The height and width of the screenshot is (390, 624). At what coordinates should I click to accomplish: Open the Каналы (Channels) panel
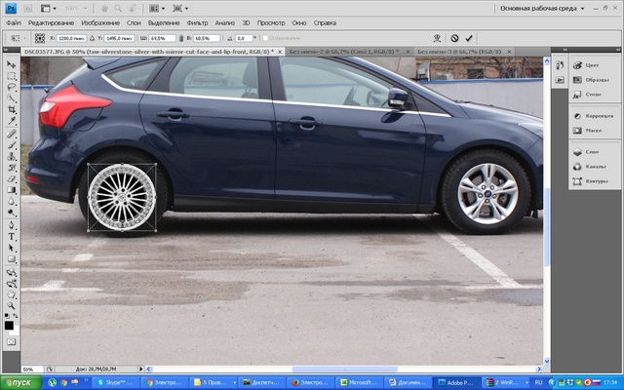tap(592, 166)
